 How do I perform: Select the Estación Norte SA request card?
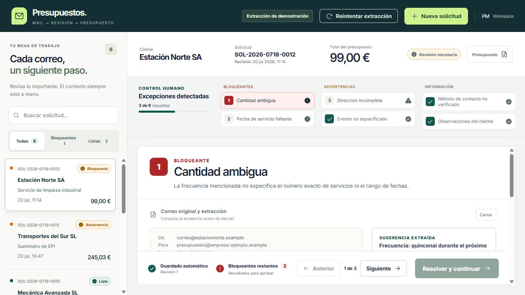tap(60, 185)
